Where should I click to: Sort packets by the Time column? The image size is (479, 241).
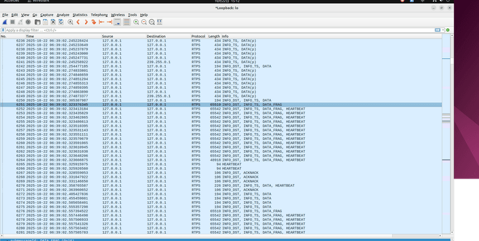[x=64, y=37]
